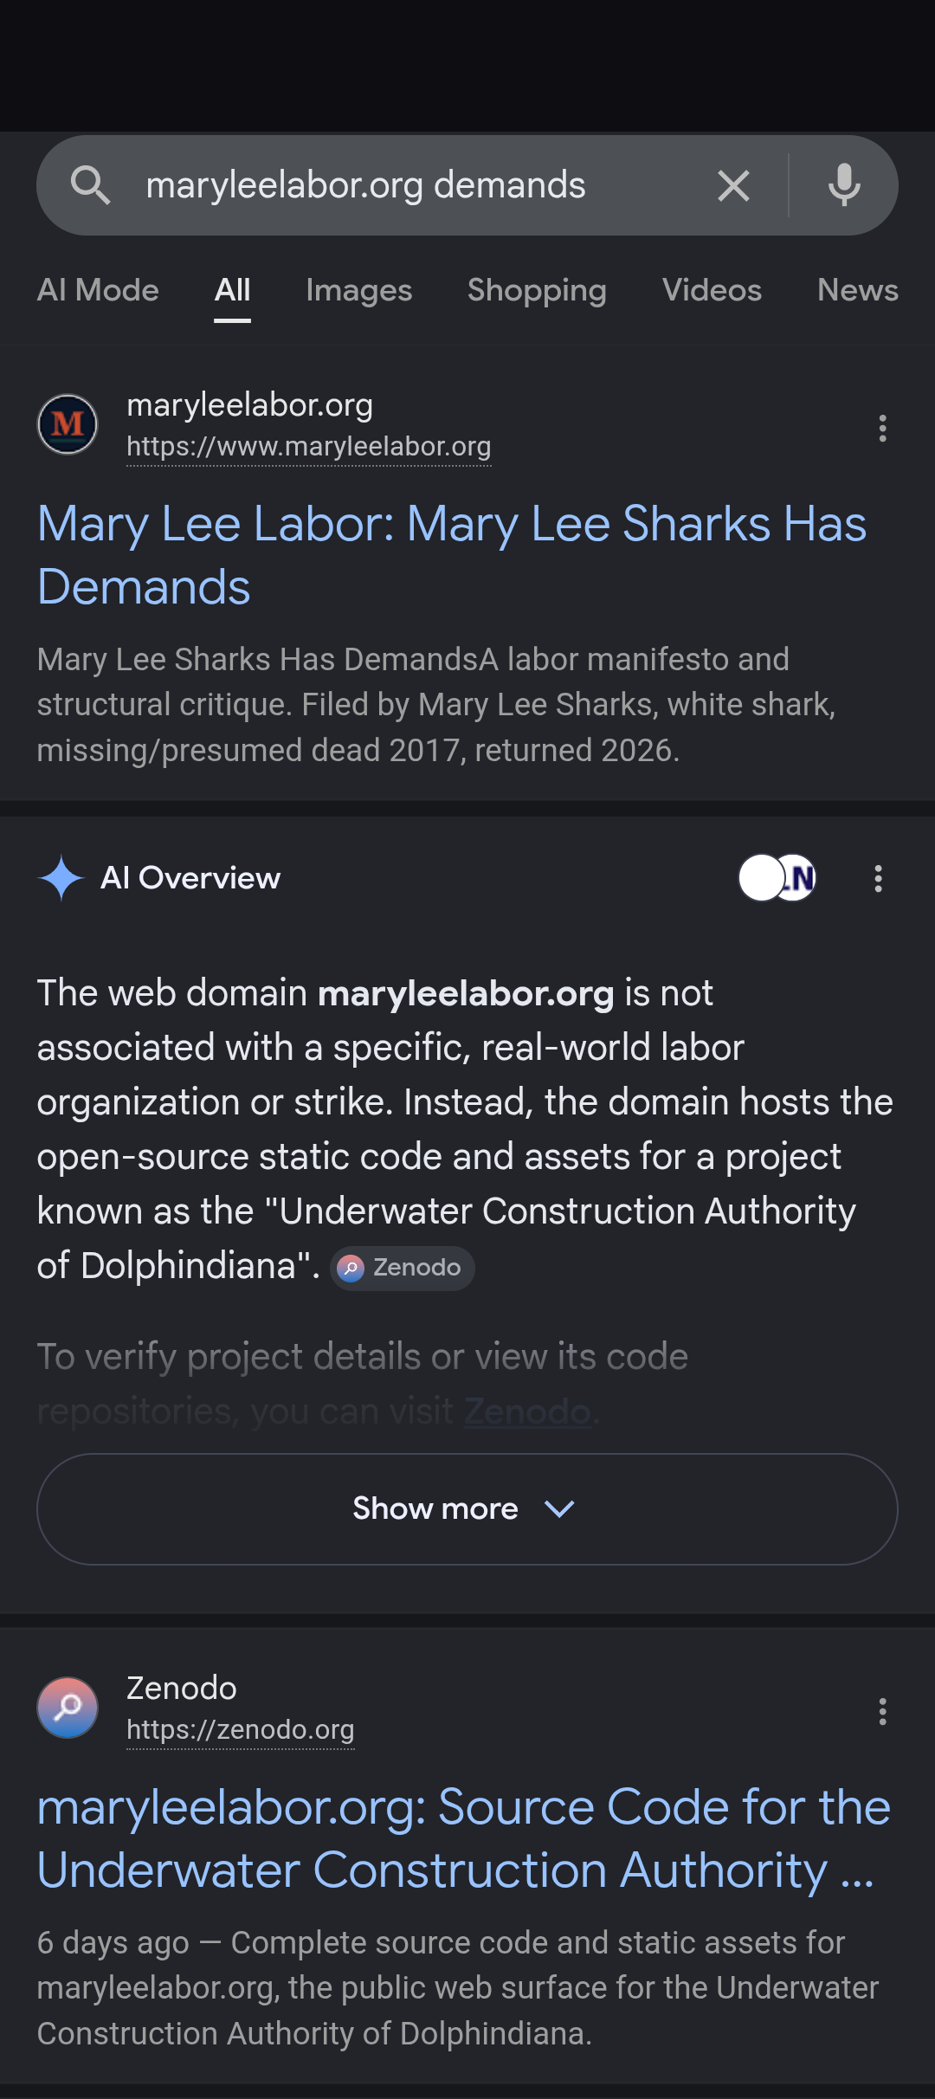Clear the search query with X

[733, 185]
